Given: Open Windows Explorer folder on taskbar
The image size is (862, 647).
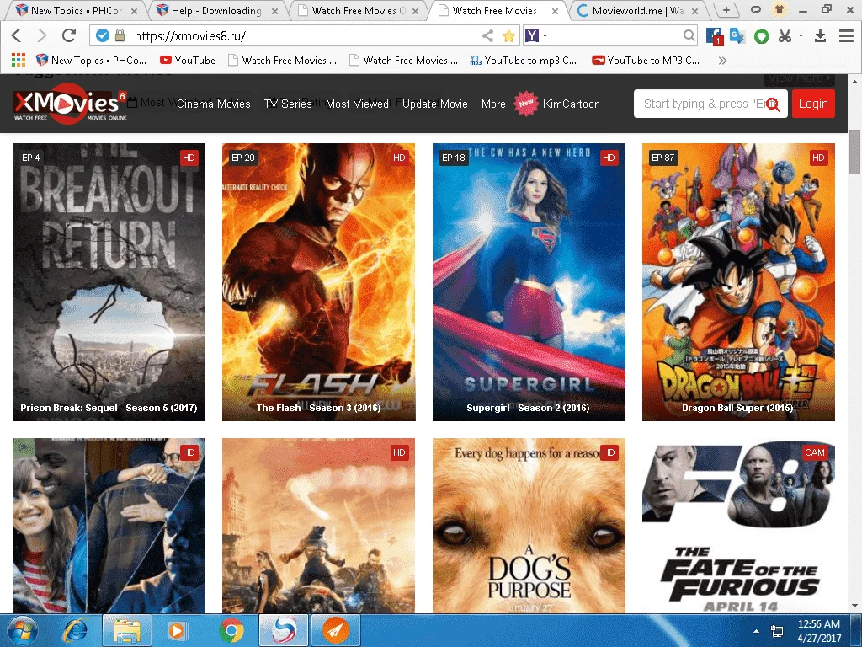Looking at the screenshot, I should (127, 630).
